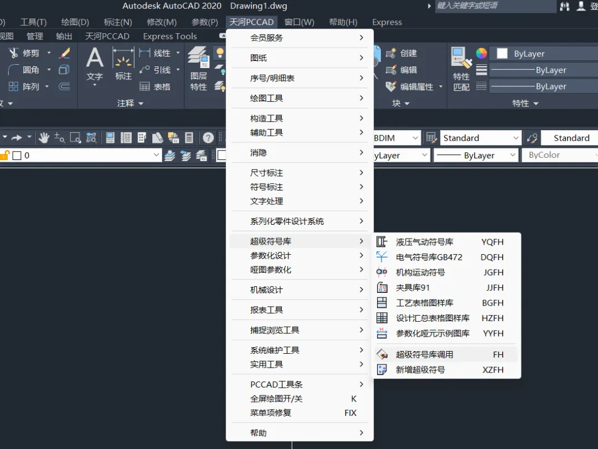Open the QuickCalc calculator icon
598x449 pixels.
(189, 138)
